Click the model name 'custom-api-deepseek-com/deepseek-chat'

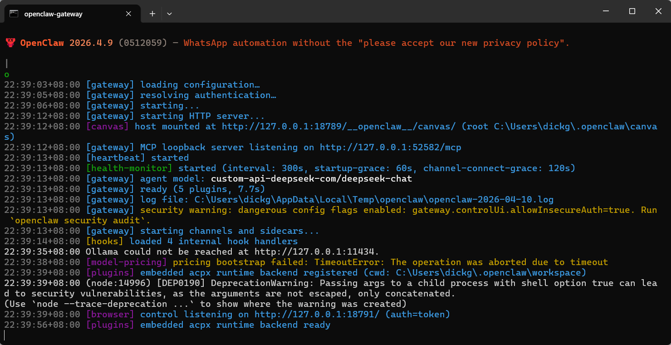pos(311,179)
